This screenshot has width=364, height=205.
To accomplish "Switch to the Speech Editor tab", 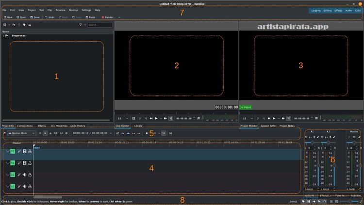I will pyautogui.click(x=268, y=126).
